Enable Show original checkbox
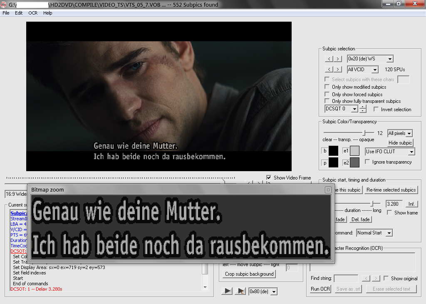 coord(386,279)
